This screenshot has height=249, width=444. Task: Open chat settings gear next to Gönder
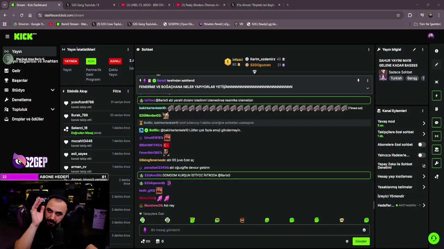(347, 241)
